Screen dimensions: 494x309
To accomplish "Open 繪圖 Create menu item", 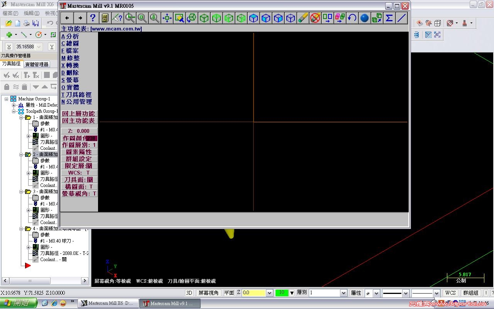I will [x=70, y=43].
